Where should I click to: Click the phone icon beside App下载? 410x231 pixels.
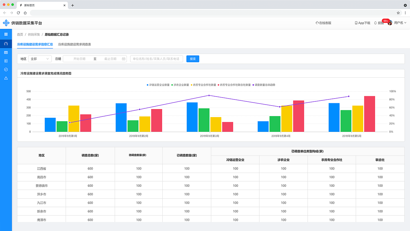356,23
